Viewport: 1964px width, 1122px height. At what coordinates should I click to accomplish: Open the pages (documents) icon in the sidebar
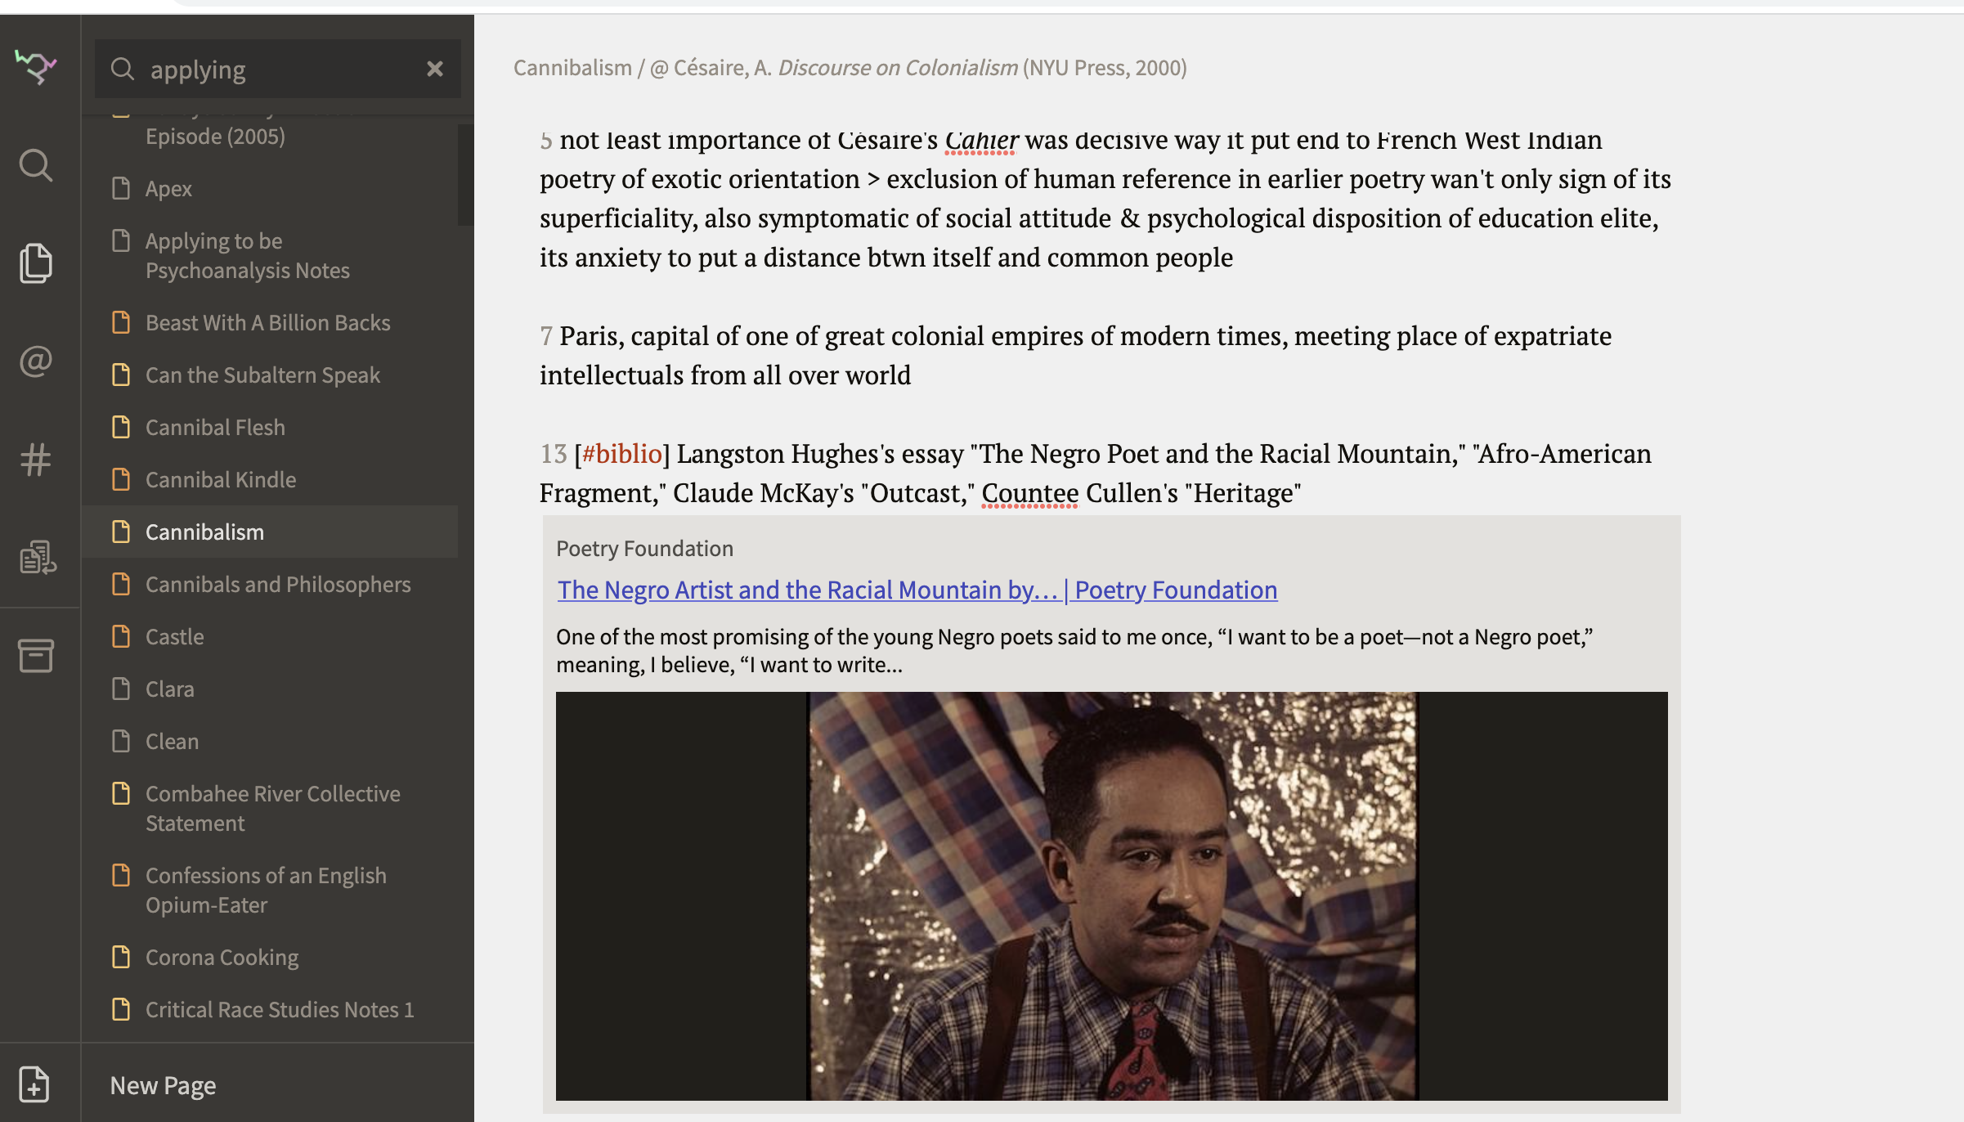[x=35, y=263]
